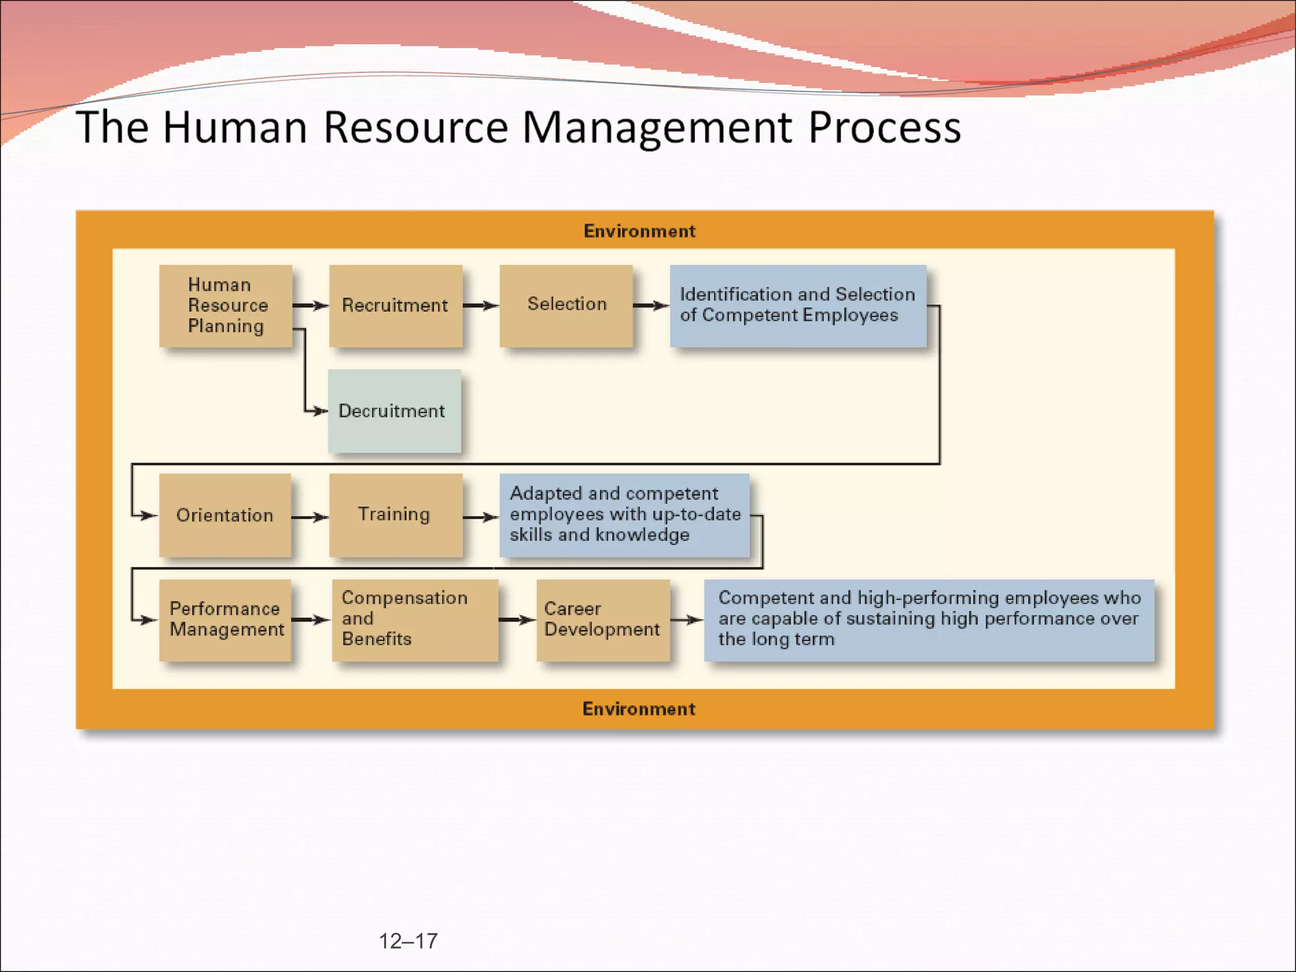The image size is (1296, 972).
Task: Click arrow between Recruitment and Selection
Action: [x=481, y=306]
